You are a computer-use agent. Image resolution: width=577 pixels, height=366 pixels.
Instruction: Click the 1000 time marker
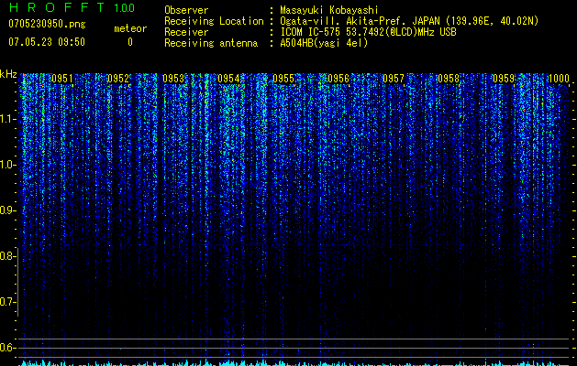559,79
